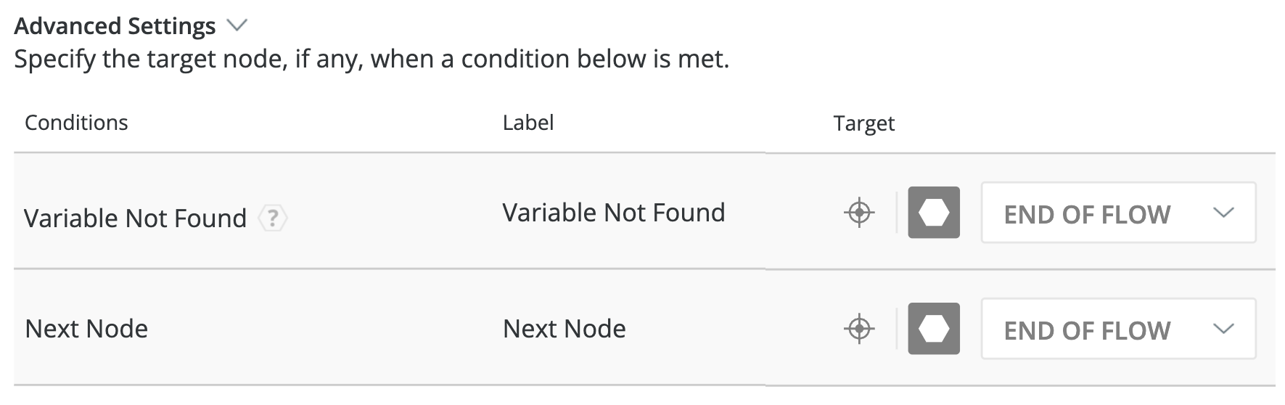This screenshot has height=405, width=1285.
Task: Select the Variable Not Found condition name
Action: coord(135,218)
